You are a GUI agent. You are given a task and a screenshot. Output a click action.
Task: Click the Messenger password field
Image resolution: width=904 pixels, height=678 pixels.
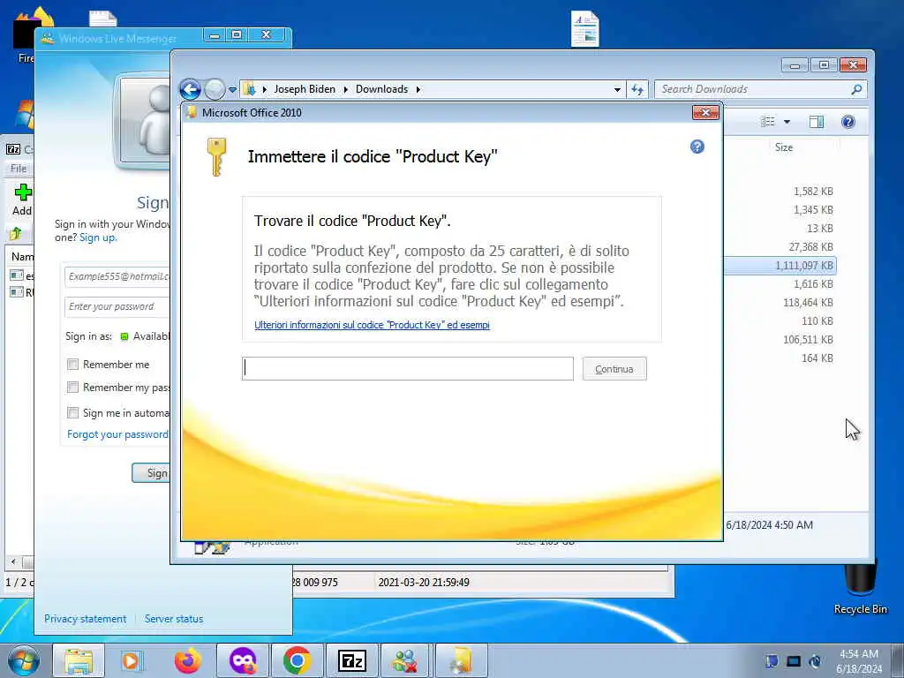[117, 306]
